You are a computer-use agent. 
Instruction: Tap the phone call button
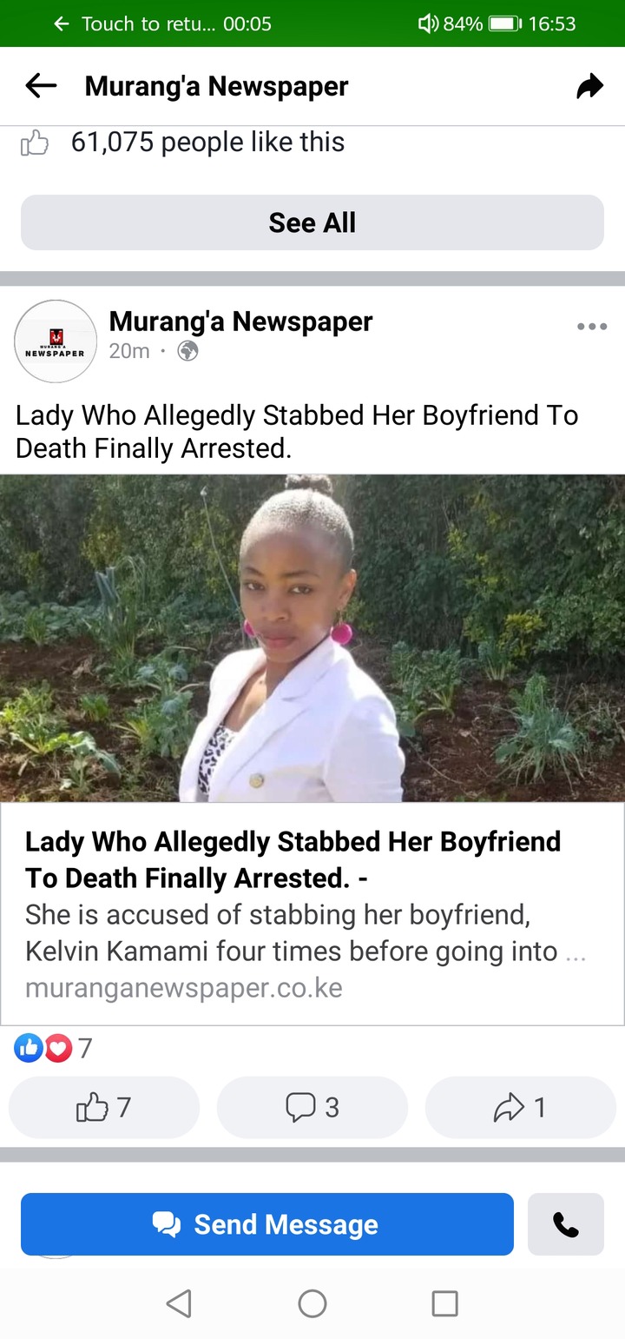coord(566,1224)
